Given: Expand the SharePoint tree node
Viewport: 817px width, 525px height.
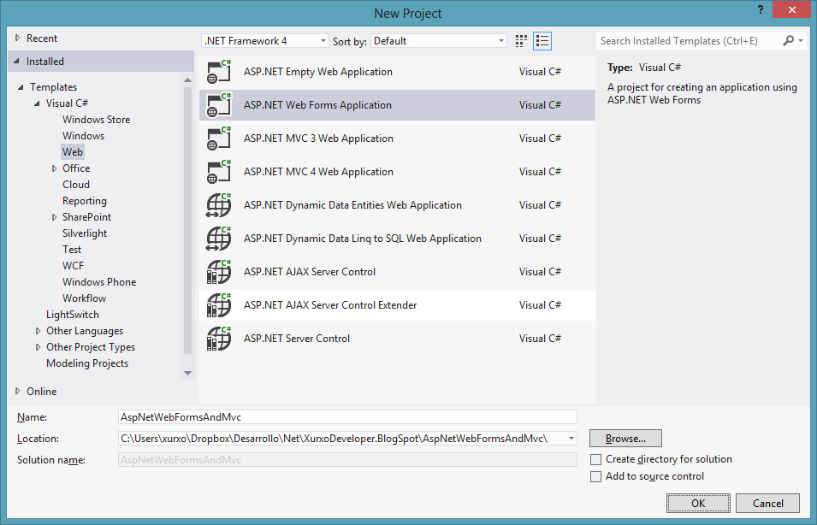Looking at the screenshot, I should pyautogui.click(x=54, y=216).
